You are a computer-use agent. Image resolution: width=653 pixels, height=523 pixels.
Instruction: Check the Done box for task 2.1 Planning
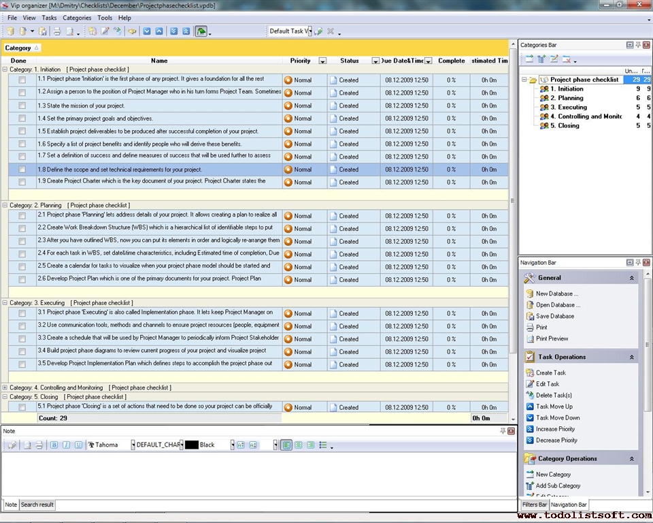click(x=22, y=215)
